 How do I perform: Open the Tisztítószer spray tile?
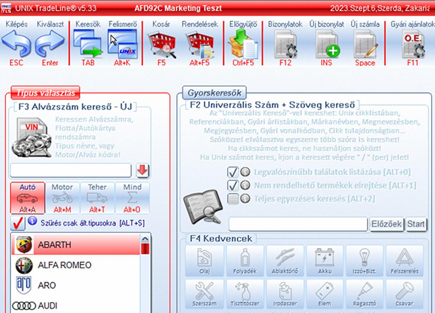click(x=245, y=294)
